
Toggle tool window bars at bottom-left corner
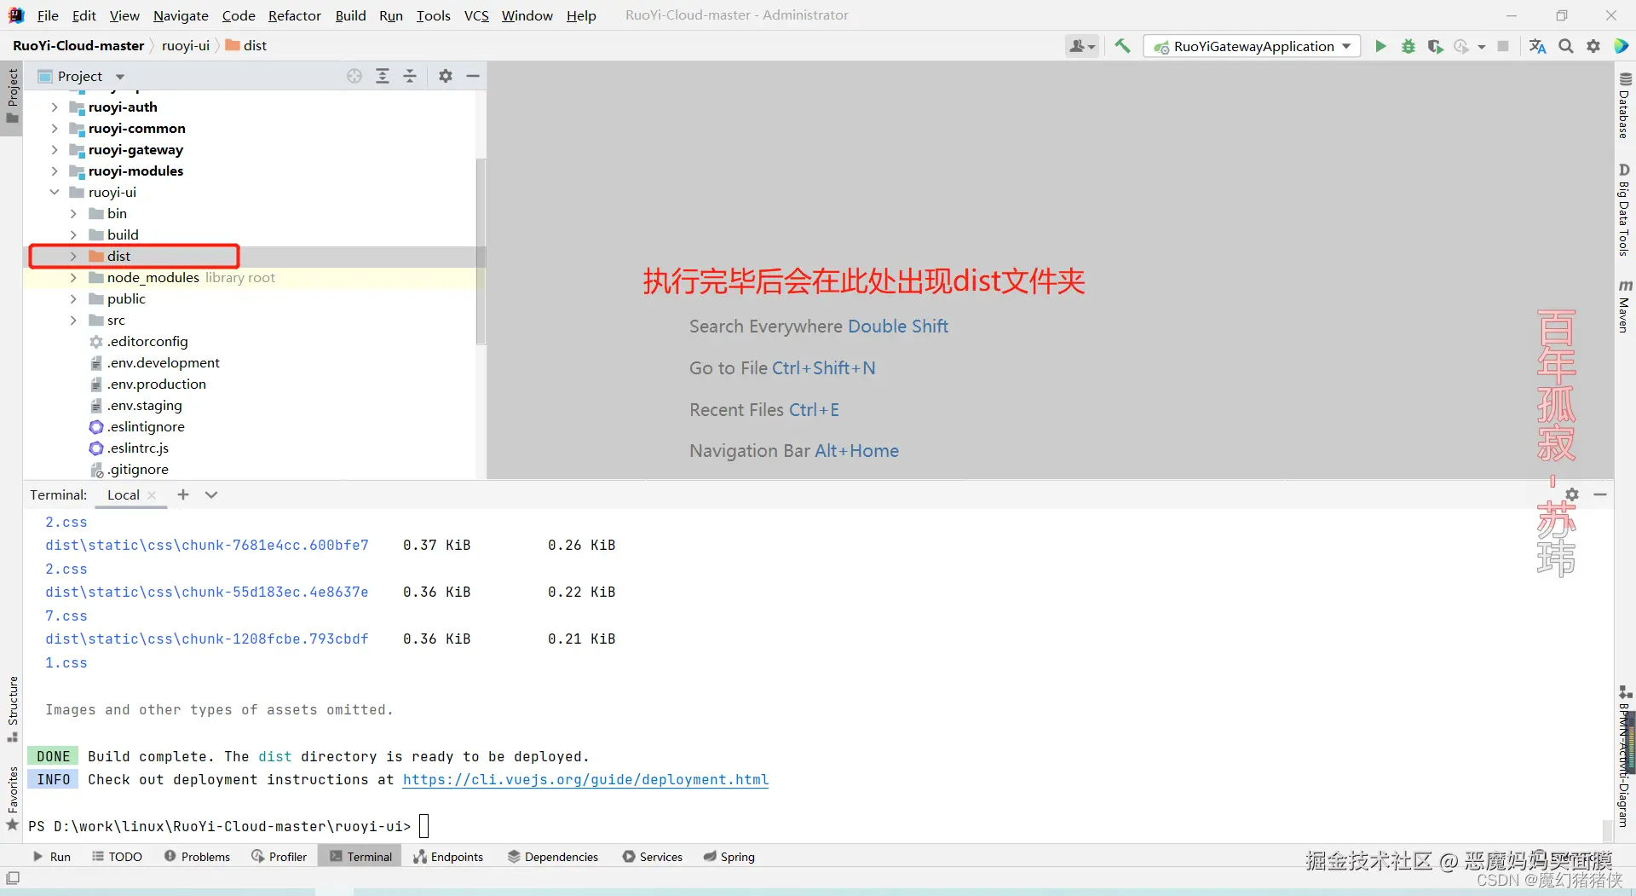[x=13, y=878]
